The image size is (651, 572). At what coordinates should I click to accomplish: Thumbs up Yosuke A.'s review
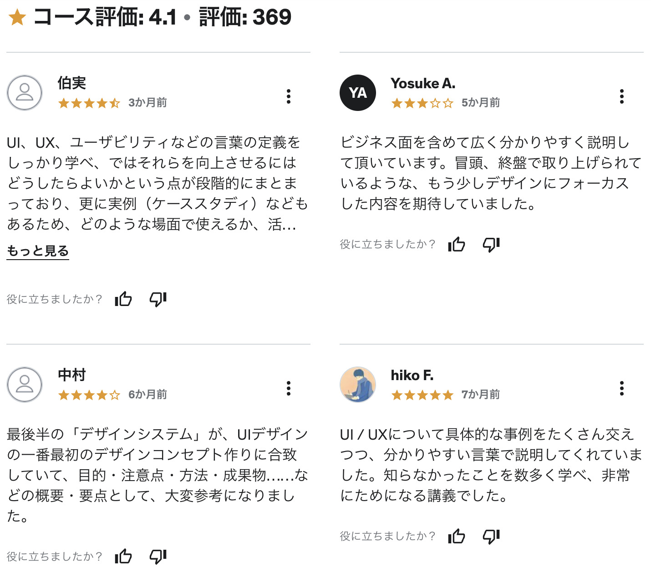click(457, 245)
